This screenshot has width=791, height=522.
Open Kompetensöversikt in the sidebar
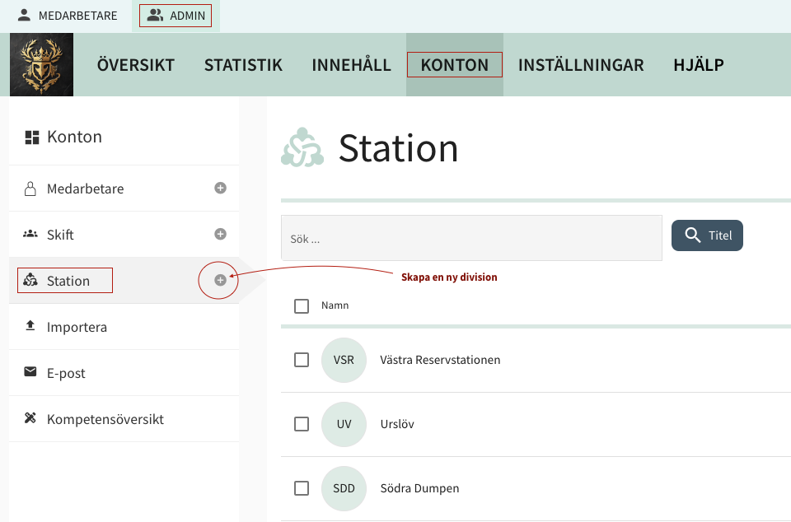105,419
